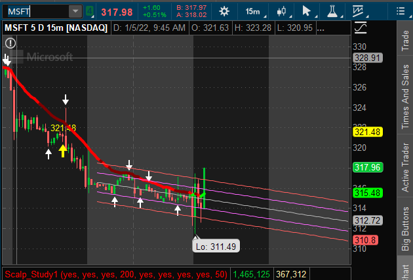Click the MSFT 5 D 15m [NASDAQ] chart title
Screen dimensions: 413x280
(x=56, y=28)
